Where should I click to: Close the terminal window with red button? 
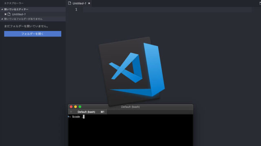(71, 107)
